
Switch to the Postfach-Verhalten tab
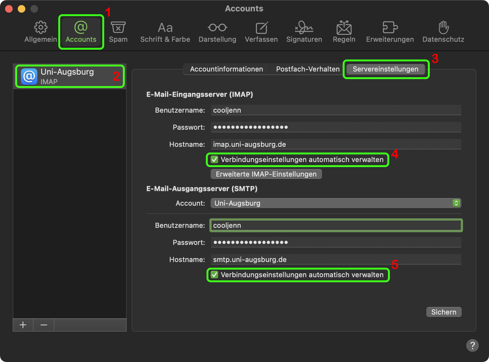[x=308, y=69]
